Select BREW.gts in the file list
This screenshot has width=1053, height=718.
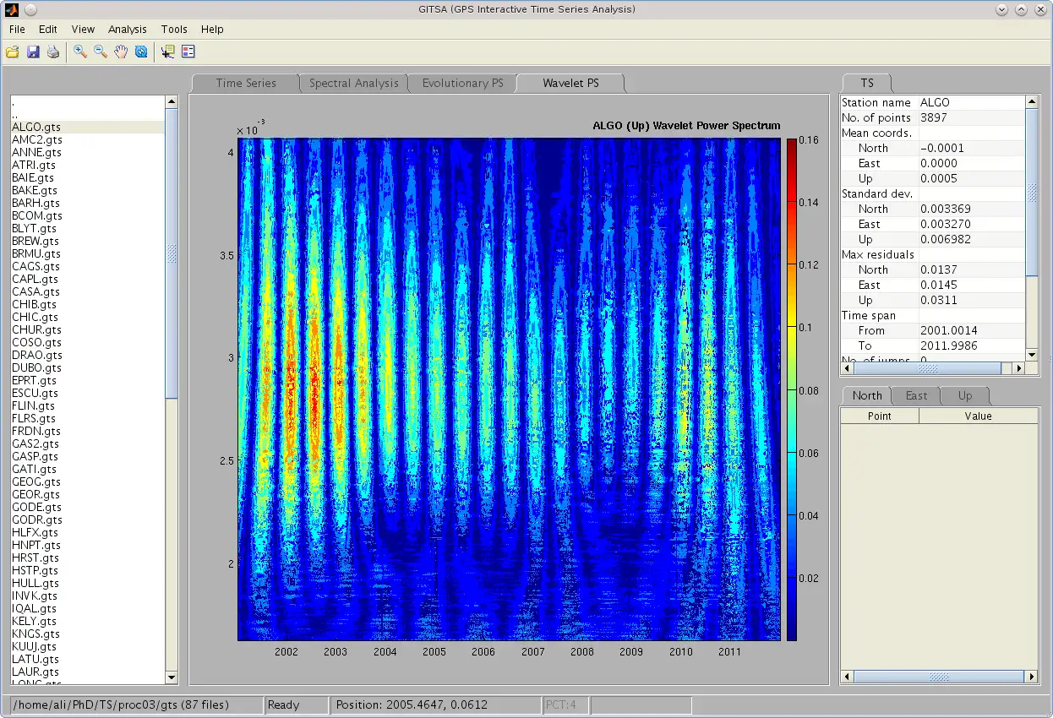[35, 241]
